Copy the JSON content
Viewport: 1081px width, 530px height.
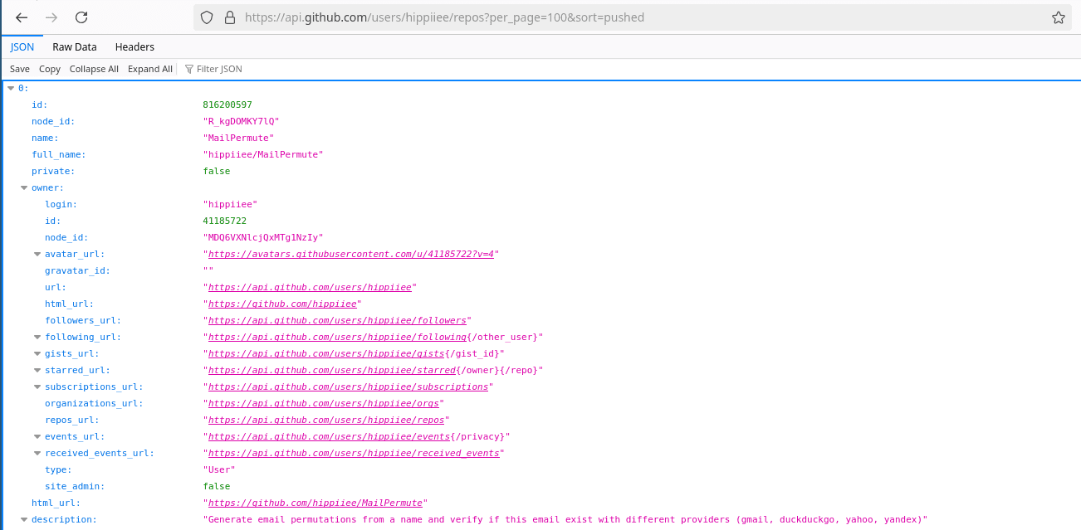point(50,69)
